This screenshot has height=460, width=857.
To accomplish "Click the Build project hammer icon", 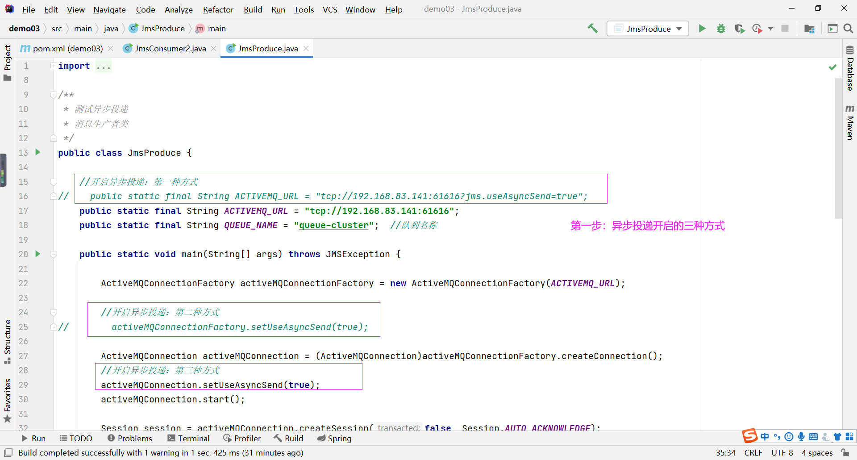I will (592, 29).
